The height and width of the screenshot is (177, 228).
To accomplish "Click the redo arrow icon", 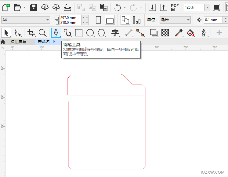I will pyautogui.click(x=133, y=7).
